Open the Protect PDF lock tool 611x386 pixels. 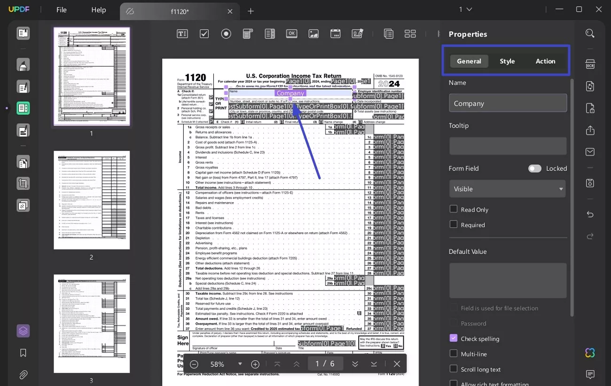590,108
